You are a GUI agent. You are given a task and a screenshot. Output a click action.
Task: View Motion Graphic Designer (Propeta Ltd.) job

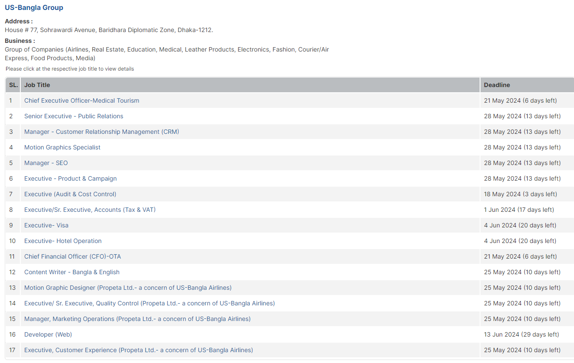(128, 288)
